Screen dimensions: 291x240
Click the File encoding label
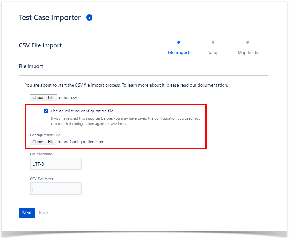click(x=41, y=154)
